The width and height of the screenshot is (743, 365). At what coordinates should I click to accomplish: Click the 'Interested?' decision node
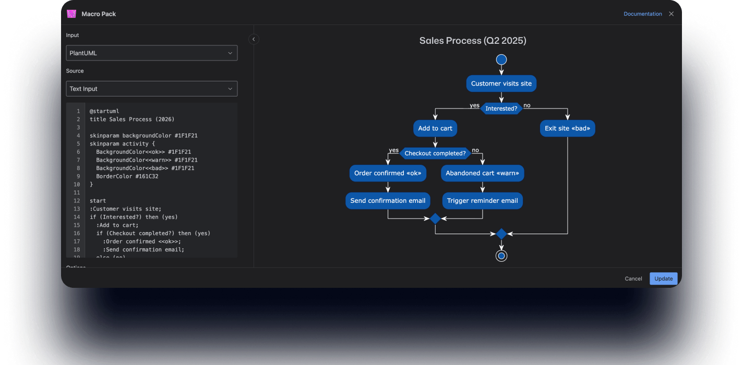pos(501,108)
